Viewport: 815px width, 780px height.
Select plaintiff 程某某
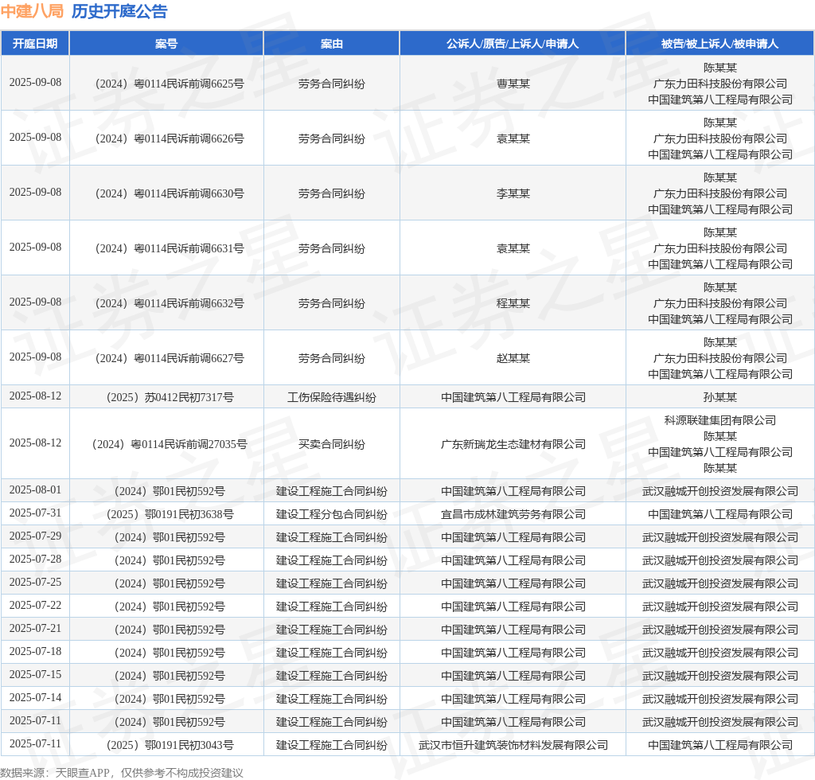click(513, 303)
